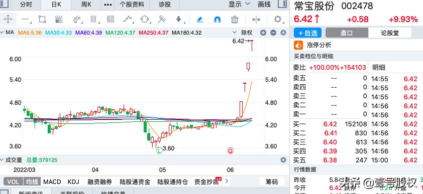This screenshot has width=423, height=194.
Task: Click the 买一 bid row price 6.42
Action: click(330, 124)
